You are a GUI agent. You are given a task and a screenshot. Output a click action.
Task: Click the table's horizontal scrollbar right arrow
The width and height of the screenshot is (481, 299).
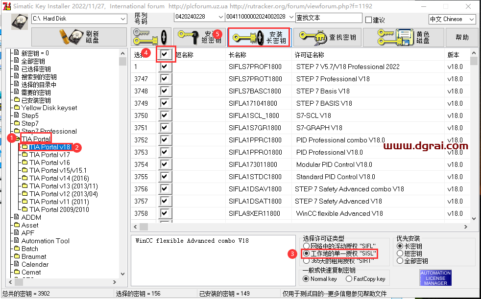(x=466, y=227)
